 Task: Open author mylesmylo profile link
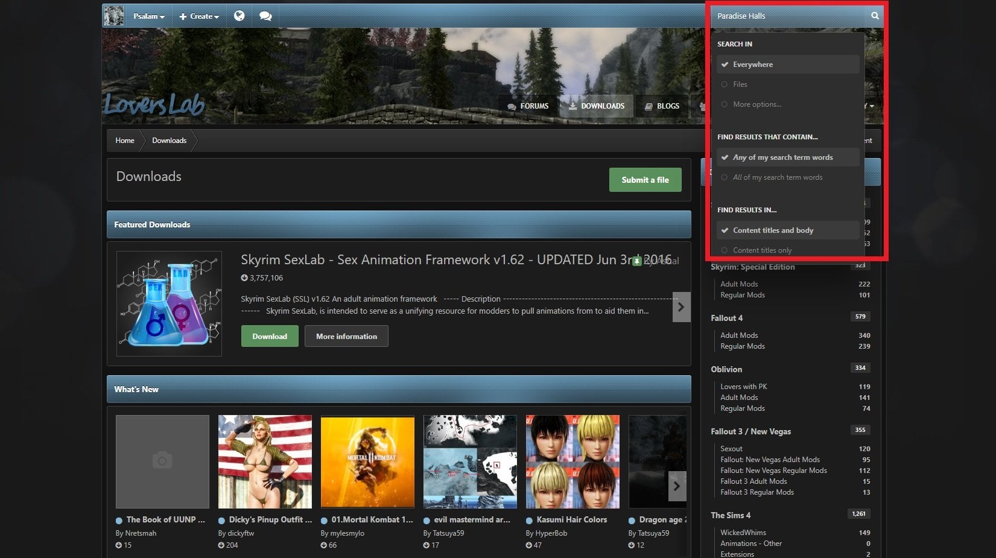coord(347,533)
